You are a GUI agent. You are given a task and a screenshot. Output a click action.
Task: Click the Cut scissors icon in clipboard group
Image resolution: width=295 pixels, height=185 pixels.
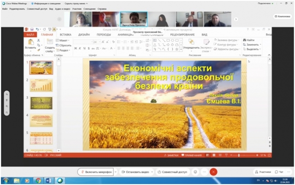(x=38, y=40)
